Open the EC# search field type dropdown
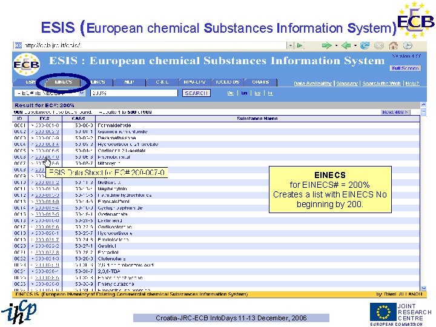 [82, 93]
